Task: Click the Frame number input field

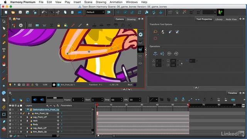Action: coord(77,100)
